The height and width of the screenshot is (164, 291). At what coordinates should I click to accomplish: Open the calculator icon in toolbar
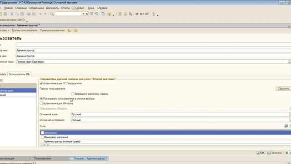click(x=120, y=14)
